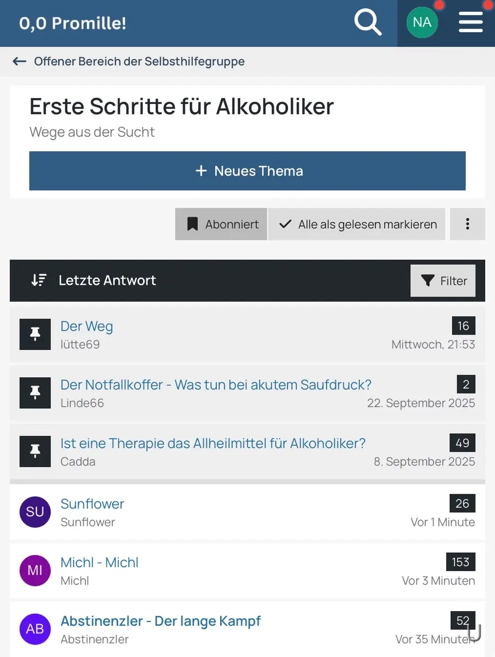Mark all as read with Alle als gelesen markieren
This screenshot has height=657, width=495.
coord(358,224)
